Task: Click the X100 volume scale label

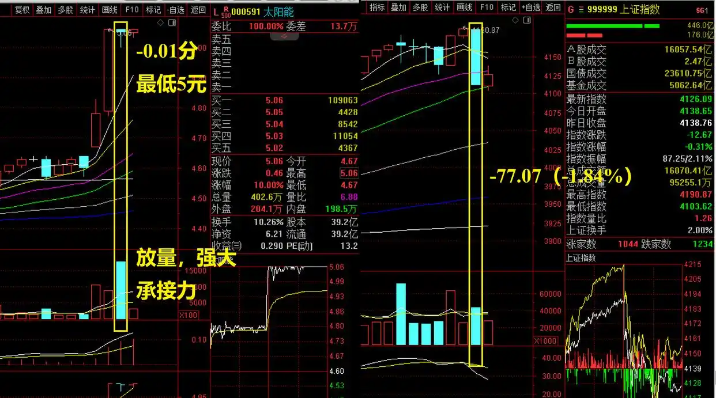Action: [x=188, y=315]
